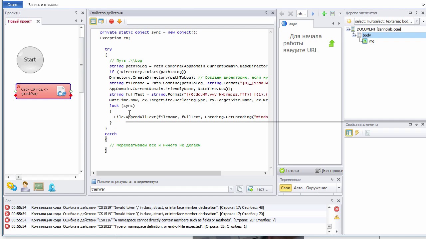Screen dimensions: 426x239
Task: Focus the action properties search field
Action: click(x=200, y=21)
